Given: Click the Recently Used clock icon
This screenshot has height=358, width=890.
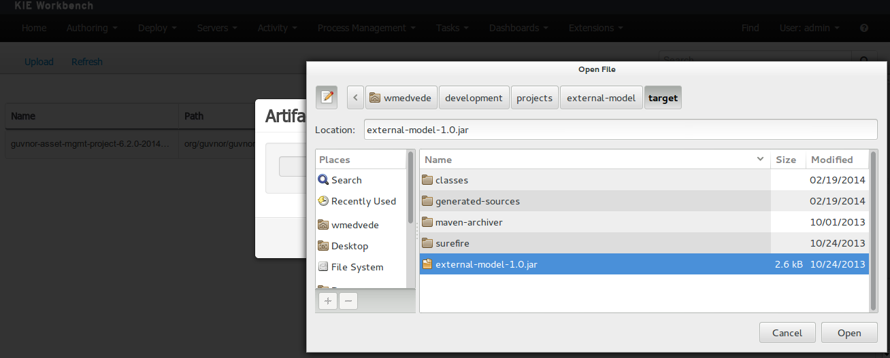Looking at the screenshot, I should click(323, 201).
